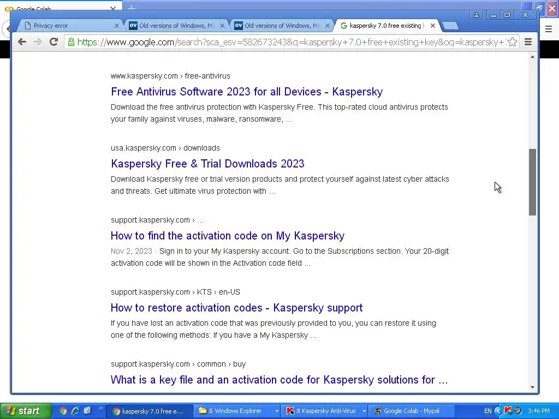Image resolution: width=559 pixels, height=419 pixels.
Task: Click the page scroll up arrow
Action: point(532,57)
